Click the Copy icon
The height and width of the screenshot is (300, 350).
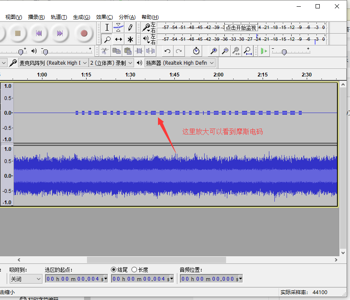tap(116, 51)
